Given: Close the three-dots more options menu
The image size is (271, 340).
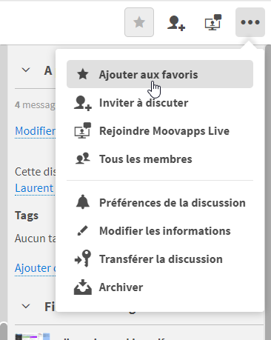Looking at the screenshot, I should coord(250,22).
